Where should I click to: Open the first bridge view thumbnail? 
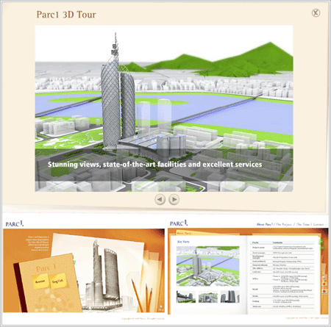click(x=186, y=297)
